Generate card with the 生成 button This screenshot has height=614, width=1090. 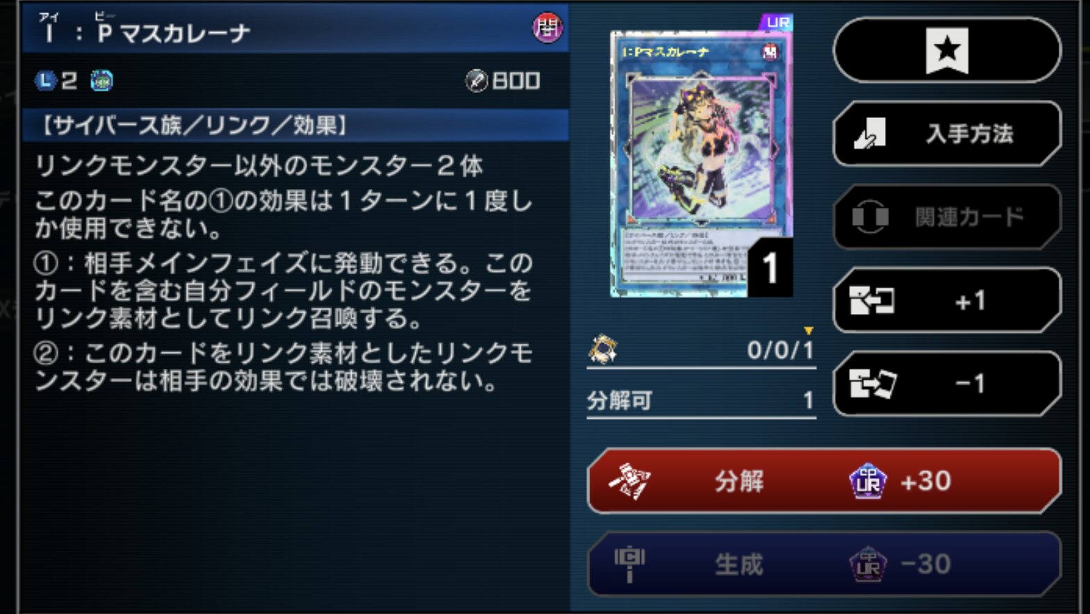[x=824, y=564]
